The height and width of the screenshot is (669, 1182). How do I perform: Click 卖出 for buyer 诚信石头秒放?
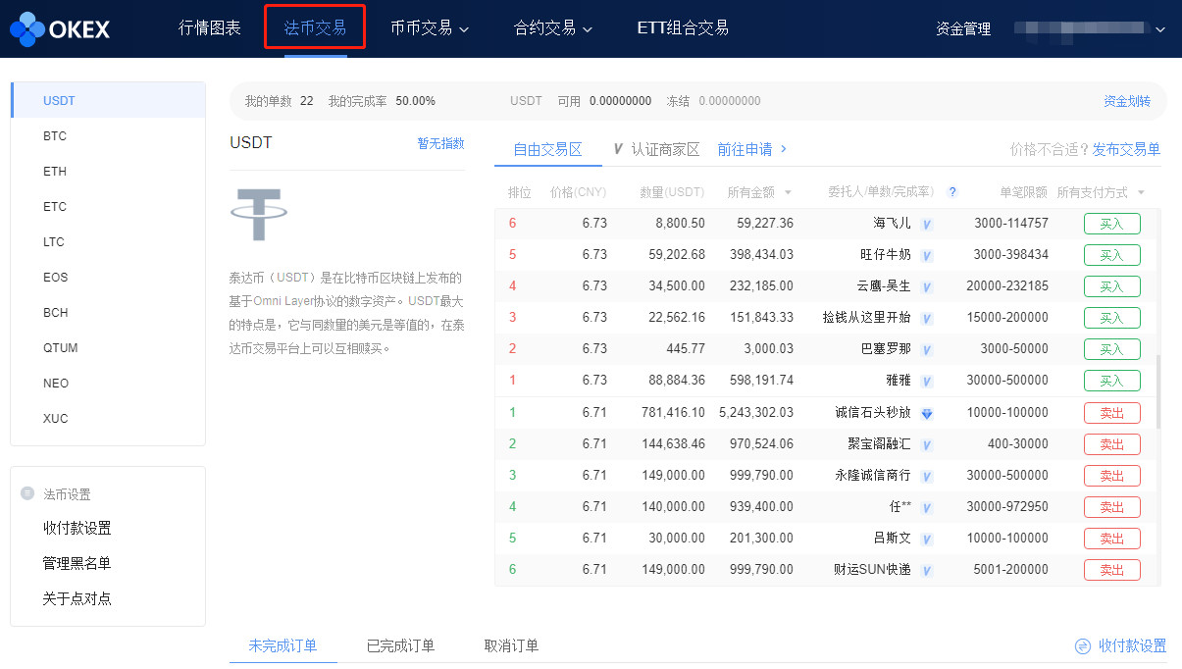tap(1111, 413)
